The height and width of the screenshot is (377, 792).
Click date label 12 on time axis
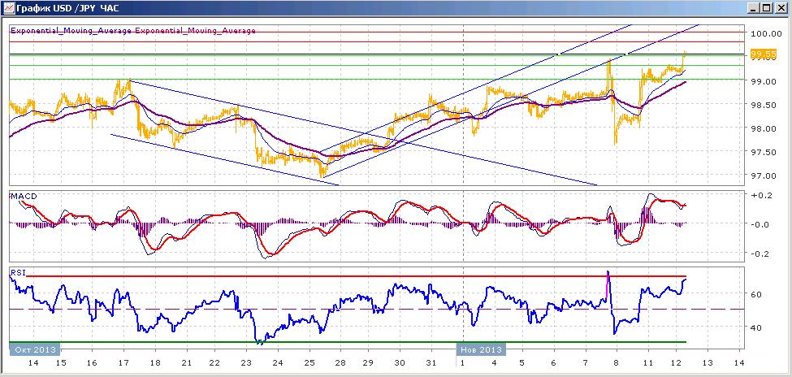(x=677, y=363)
